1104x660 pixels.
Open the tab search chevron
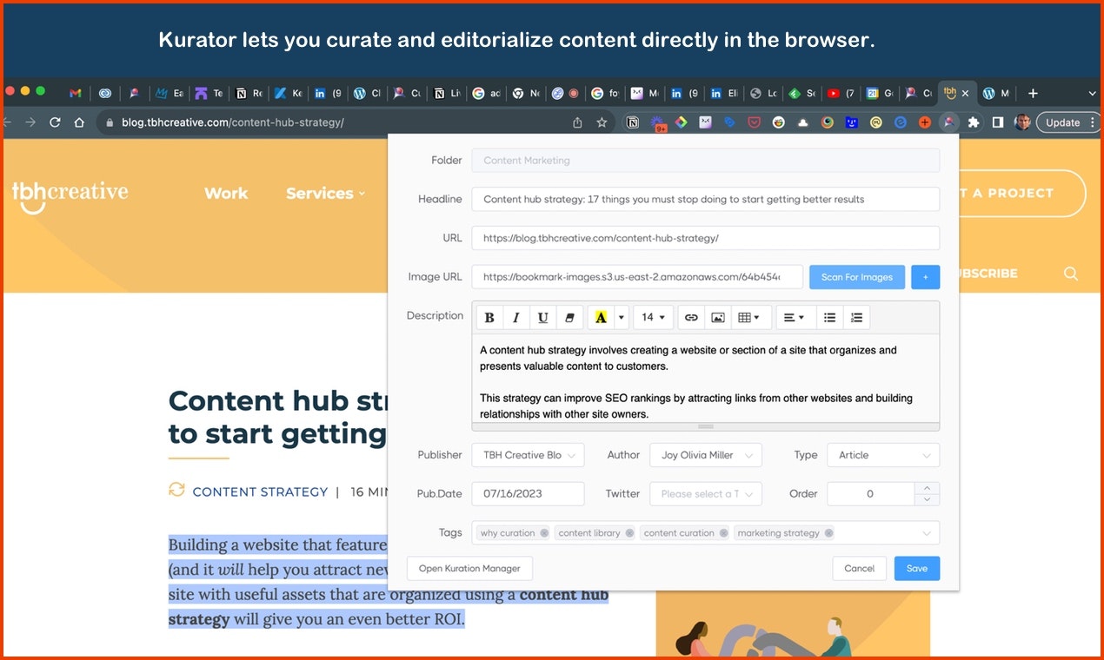(x=1092, y=93)
